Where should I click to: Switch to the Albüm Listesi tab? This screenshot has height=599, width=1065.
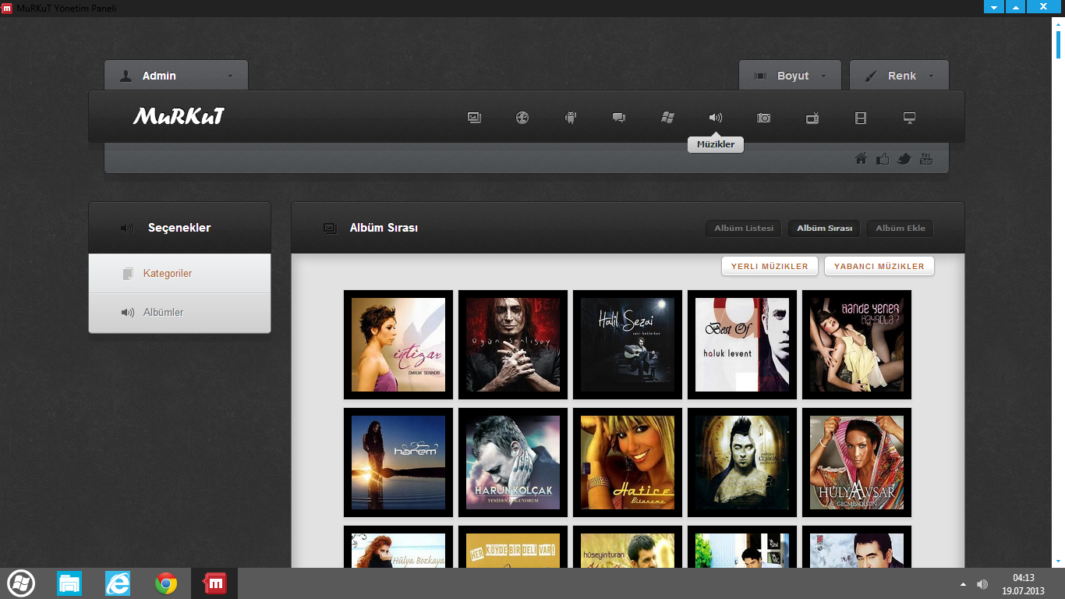tap(744, 229)
